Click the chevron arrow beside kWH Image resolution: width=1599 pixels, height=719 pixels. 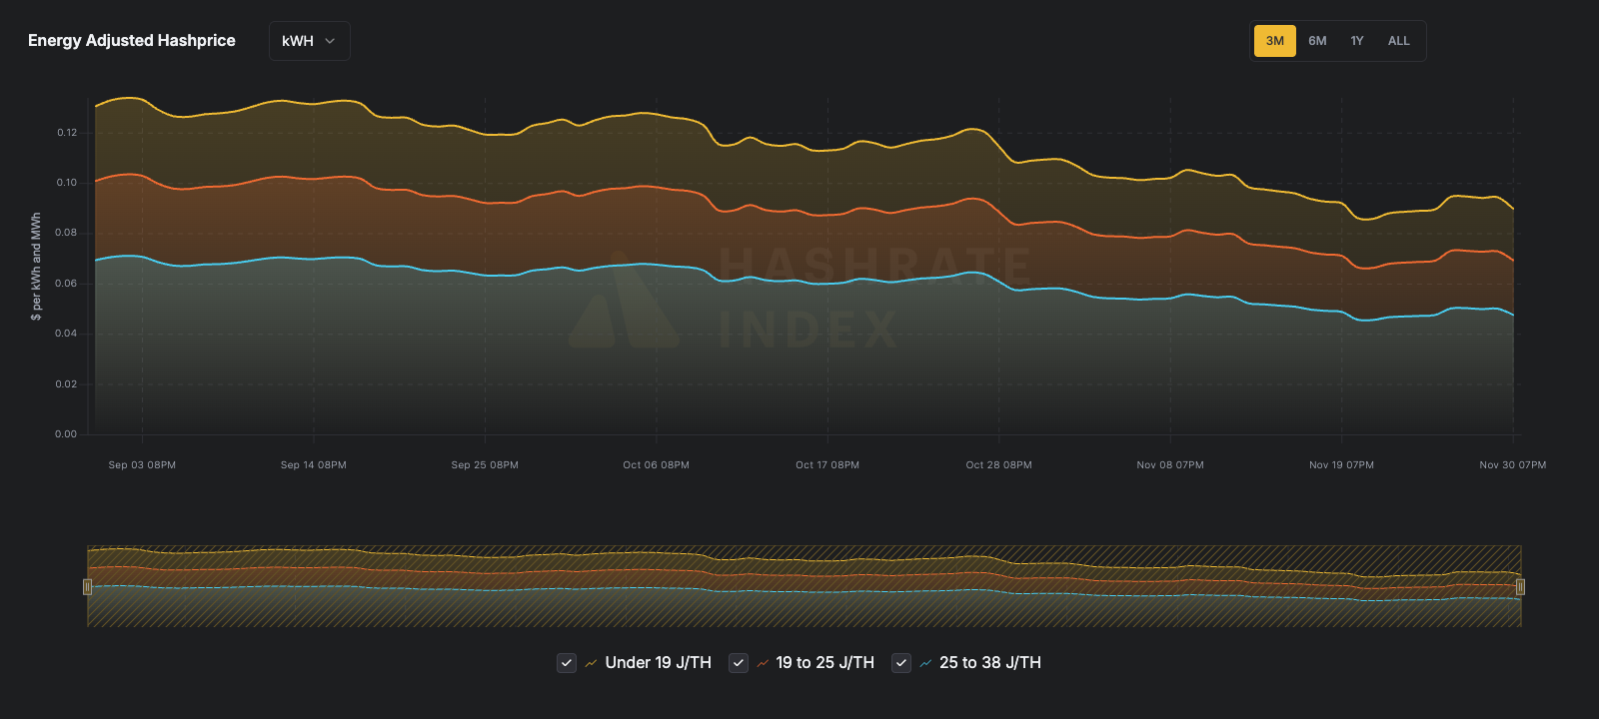pos(330,41)
